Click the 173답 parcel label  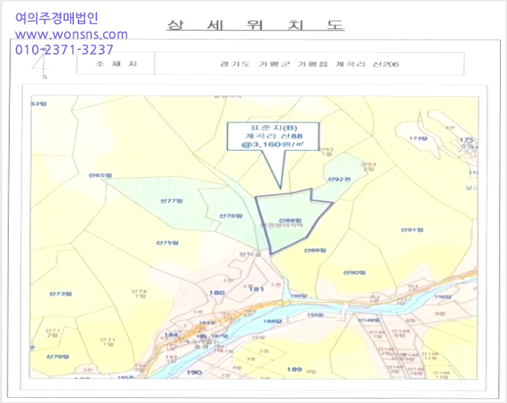click(418, 138)
